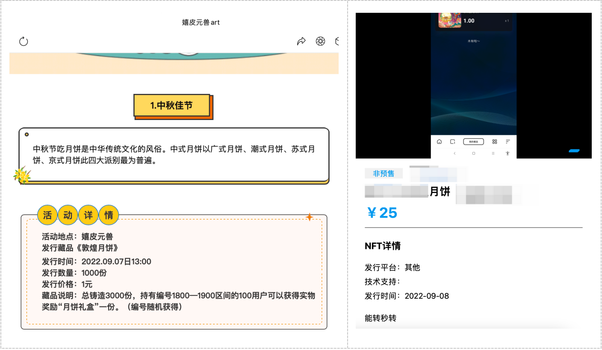This screenshot has width=602, height=350.
Task: Click the 非预售 tag
Action: (384, 174)
